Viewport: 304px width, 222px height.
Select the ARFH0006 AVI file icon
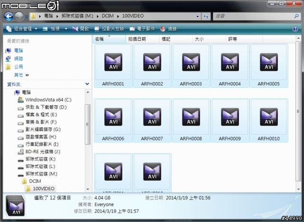113,117
